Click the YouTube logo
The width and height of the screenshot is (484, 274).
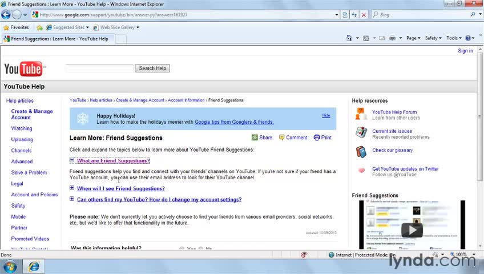[25, 68]
